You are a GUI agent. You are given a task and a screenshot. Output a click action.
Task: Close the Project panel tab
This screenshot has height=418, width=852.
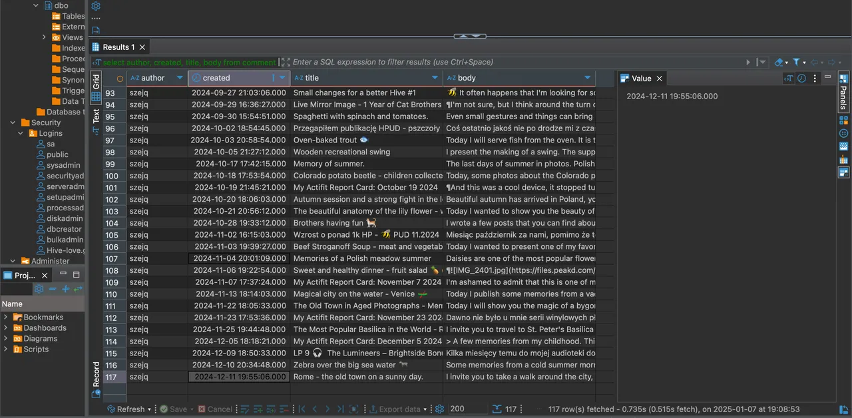coord(45,275)
